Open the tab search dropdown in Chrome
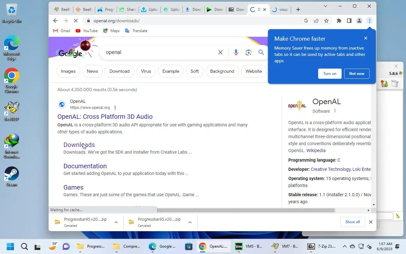 [x=325, y=6]
